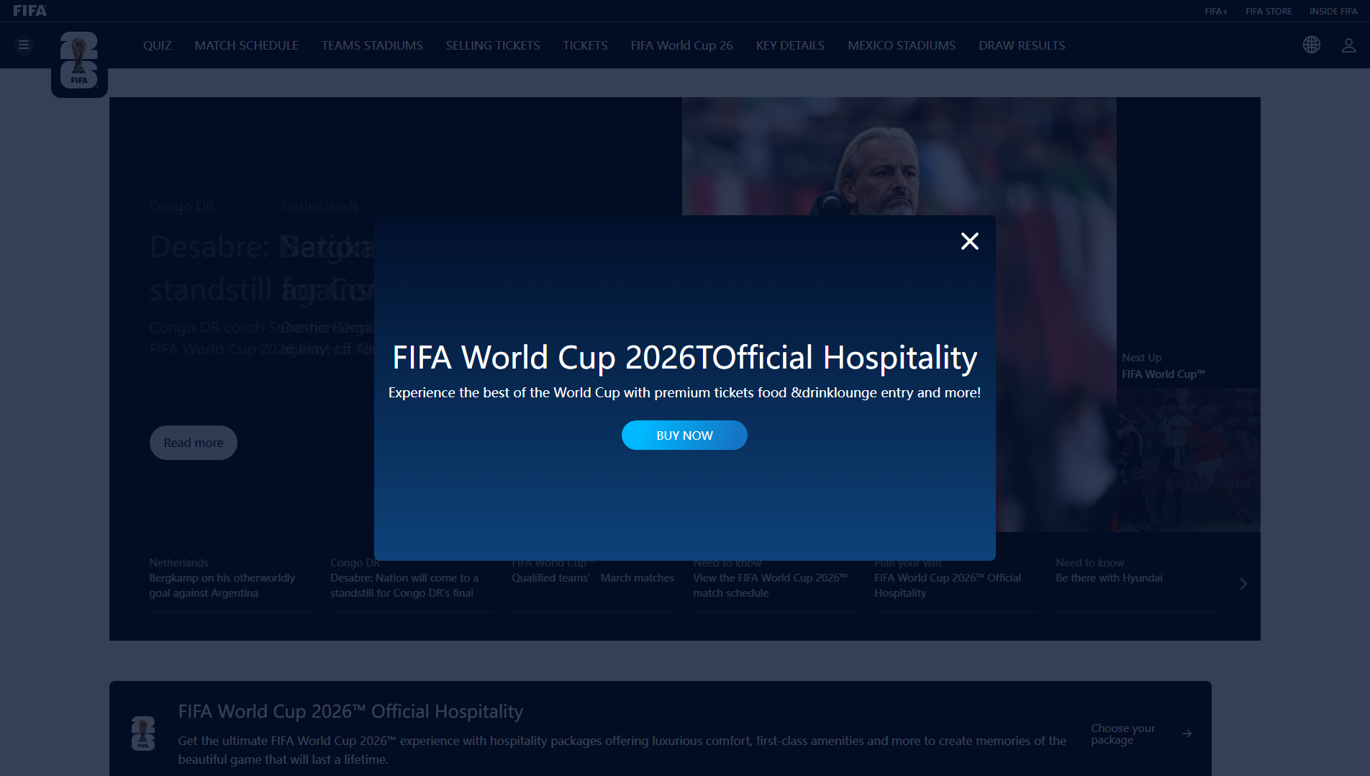The image size is (1370, 776).
Task: Advance carousel with the right chevron
Action: (x=1243, y=584)
